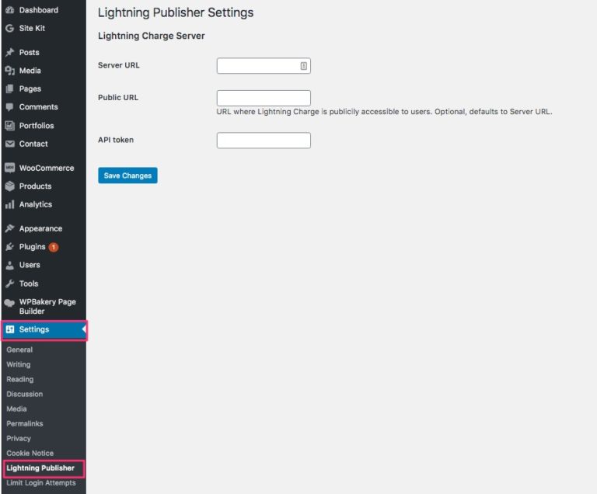Viewport: 597px width, 494px height.
Task: Open the WooCommerce menu
Action: (47, 168)
